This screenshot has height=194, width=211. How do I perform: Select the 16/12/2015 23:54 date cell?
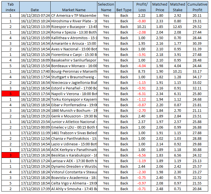35,122
